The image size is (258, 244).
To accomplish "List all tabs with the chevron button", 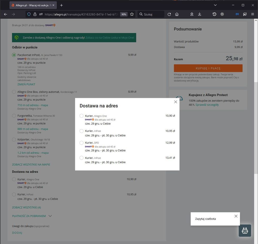I will 215,5.
